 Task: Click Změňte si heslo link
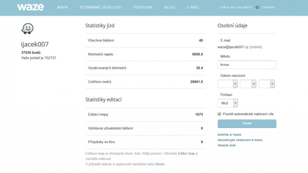click(229, 135)
